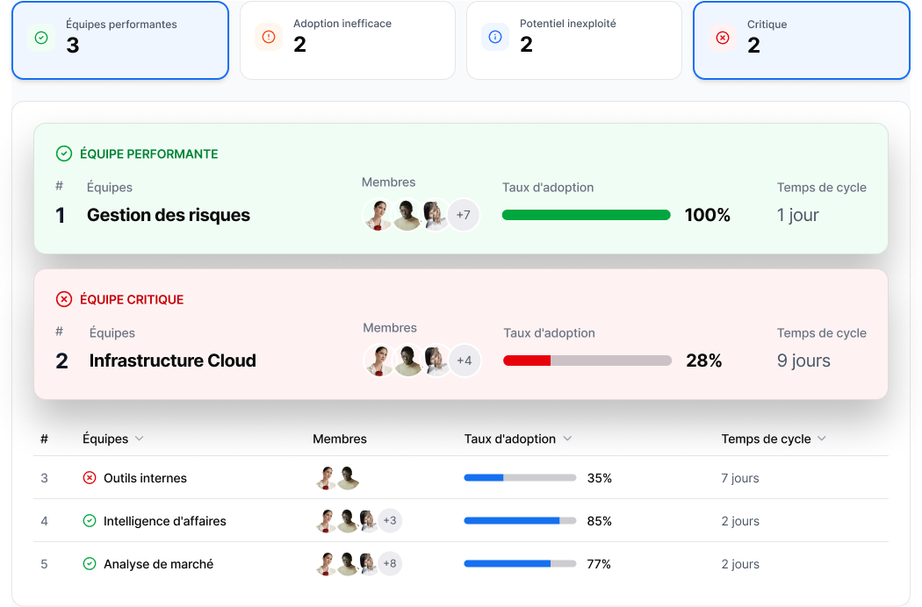
Task: Click the X icon next to ÉQUIPE CRITIQUE heading
Action: tap(64, 299)
